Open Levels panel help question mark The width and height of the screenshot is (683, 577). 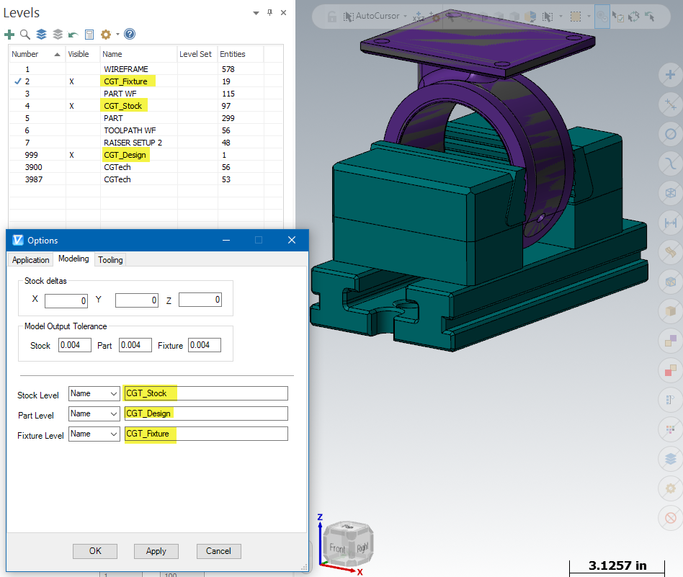[x=130, y=34]
